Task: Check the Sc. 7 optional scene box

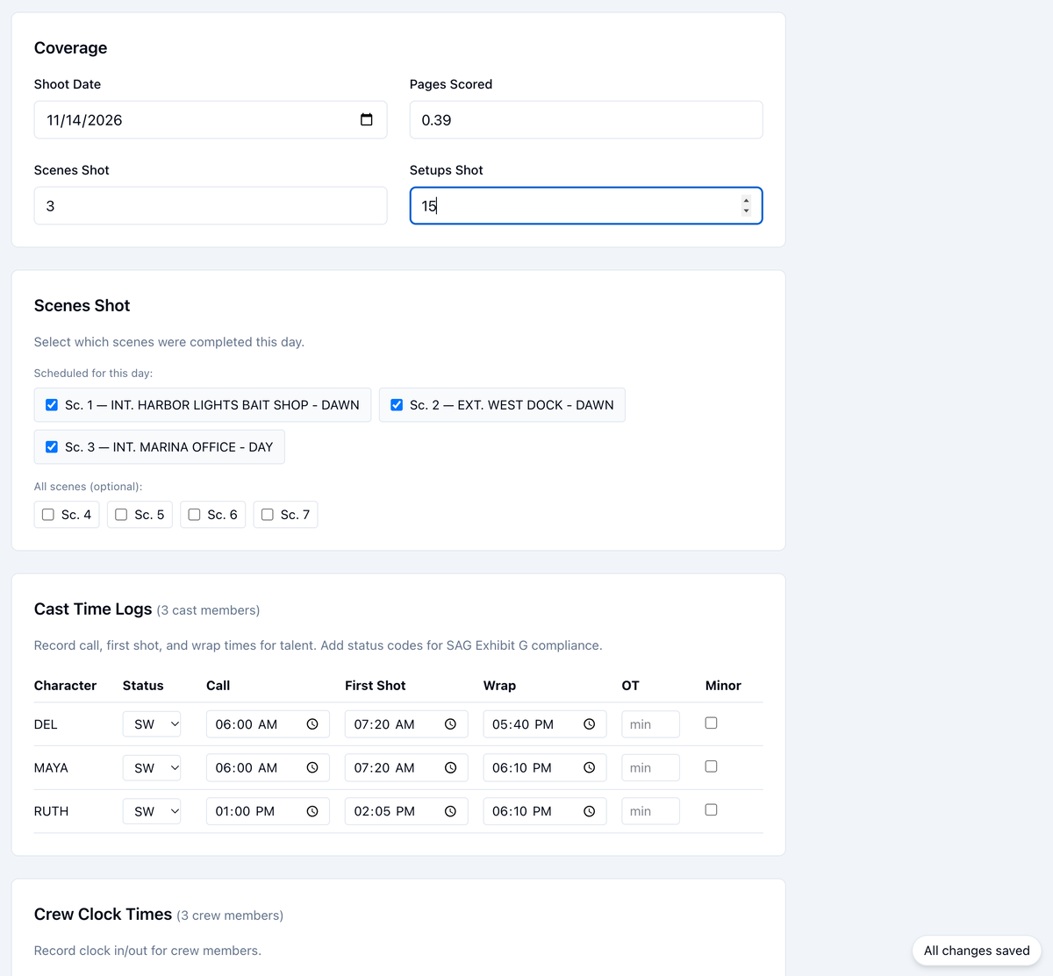Action: (x=268, y=515)
